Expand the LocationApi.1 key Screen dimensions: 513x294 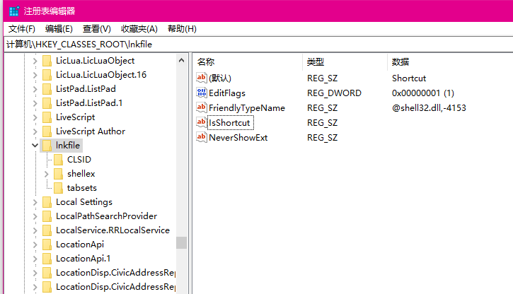pyautogui.click(x=35, y=259)
